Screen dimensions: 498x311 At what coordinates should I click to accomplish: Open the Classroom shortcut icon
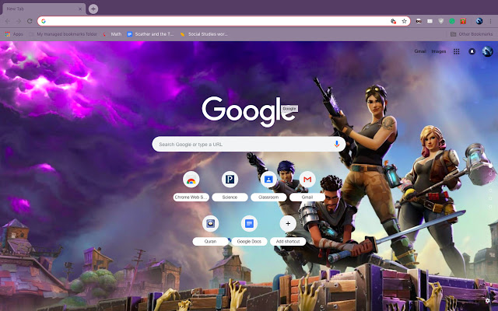(x=268, y=180)
